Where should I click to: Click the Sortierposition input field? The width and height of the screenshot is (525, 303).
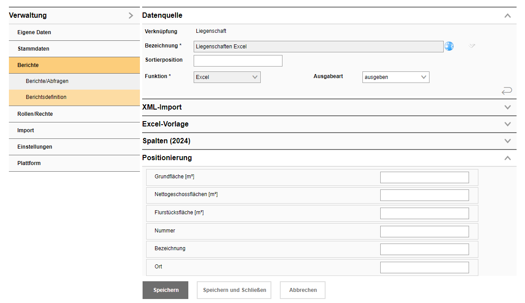pos(238,61)
